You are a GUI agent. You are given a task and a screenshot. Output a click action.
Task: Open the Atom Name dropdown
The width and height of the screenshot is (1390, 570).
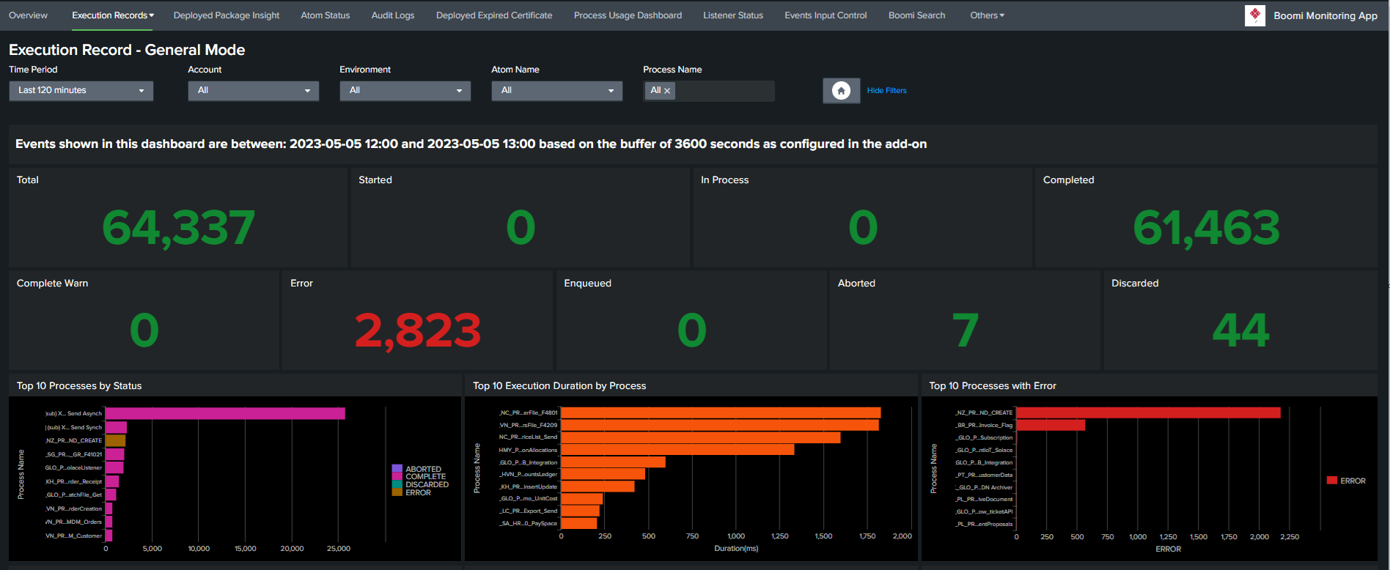coord(556,91)
